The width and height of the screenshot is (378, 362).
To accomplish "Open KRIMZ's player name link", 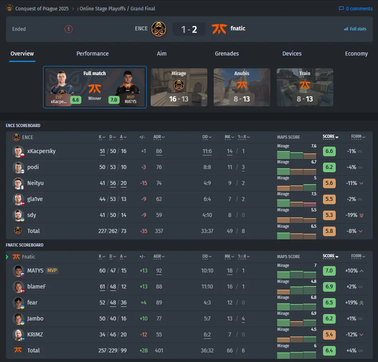I will click(x=35, y=334).
